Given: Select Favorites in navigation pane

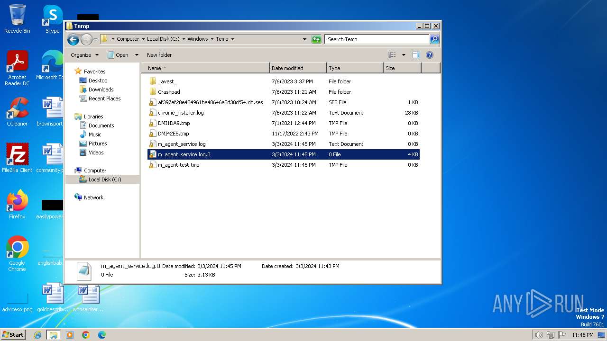Looking at the screenshot, I should point(94,72).
